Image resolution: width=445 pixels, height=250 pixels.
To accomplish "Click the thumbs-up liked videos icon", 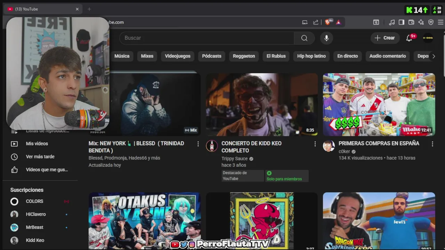I will pos(14,170).
